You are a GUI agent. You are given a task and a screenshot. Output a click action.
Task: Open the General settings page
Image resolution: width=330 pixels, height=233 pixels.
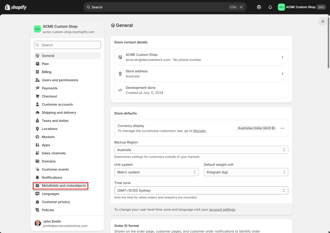(67, 56)
